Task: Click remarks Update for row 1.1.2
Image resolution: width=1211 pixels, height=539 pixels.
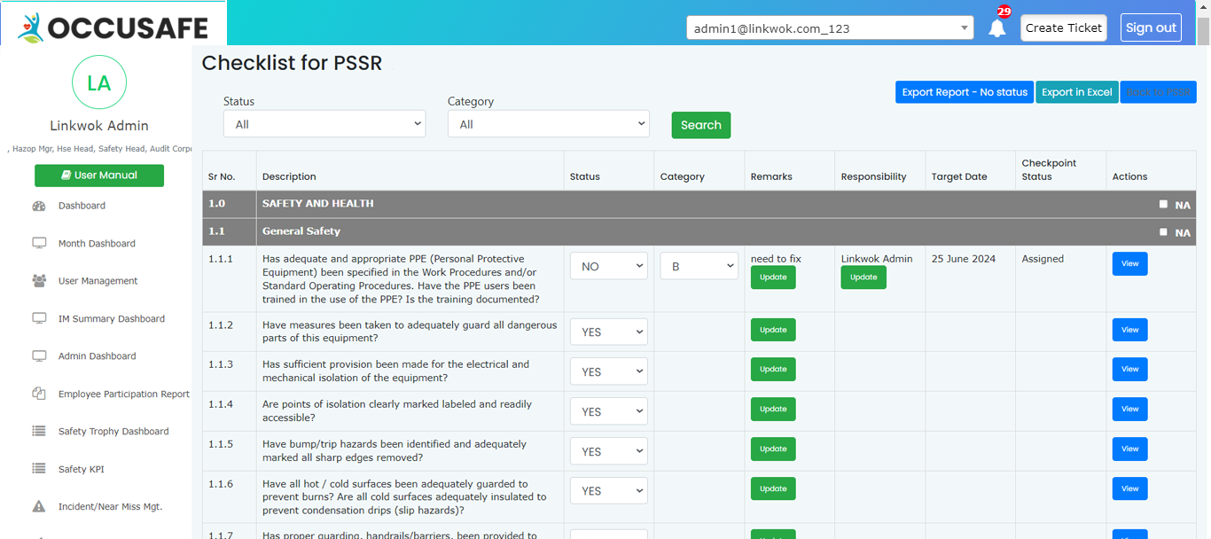Action: [x=773, y=330]
